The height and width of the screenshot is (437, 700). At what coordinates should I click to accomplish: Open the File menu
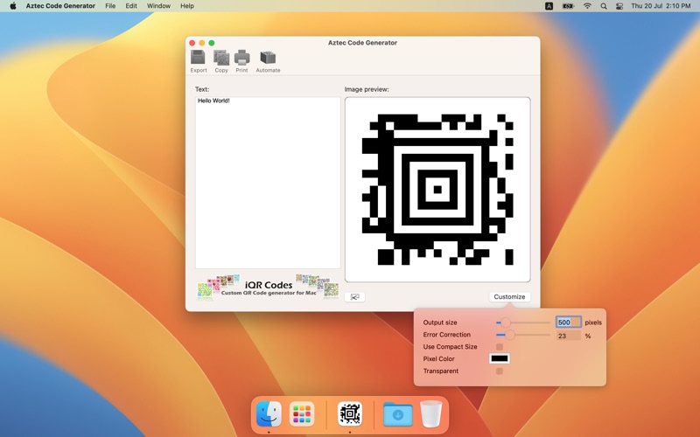(110, 6)
